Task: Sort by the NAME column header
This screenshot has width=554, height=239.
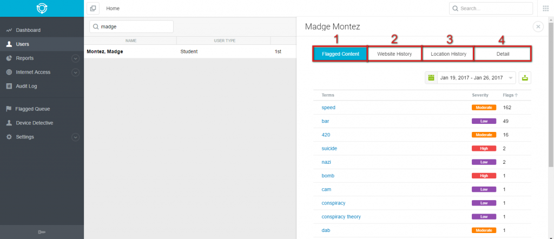Action: click(x=131, y=41)
